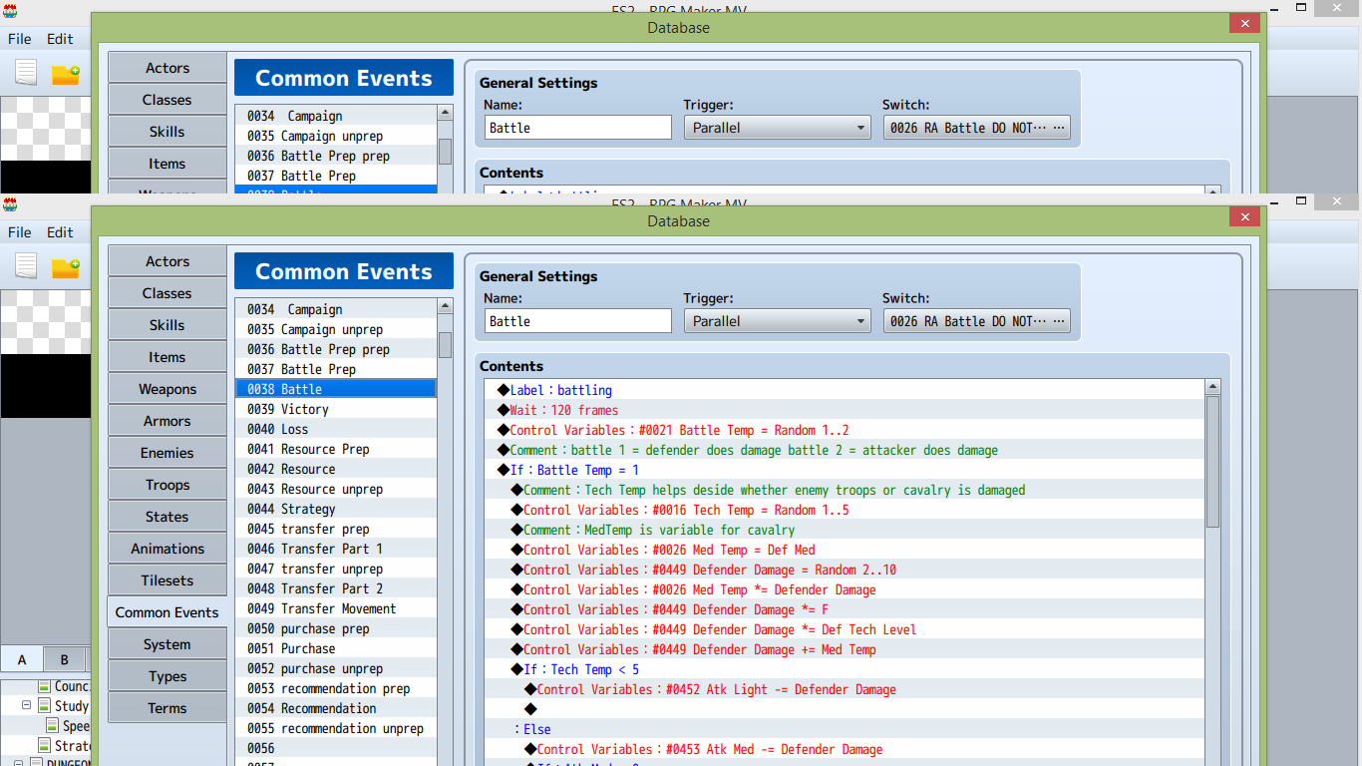Viewport: 1362px width, 766px height.
Task: Open Trigger dropdown in lower Database window
Action: click(778, 321)
